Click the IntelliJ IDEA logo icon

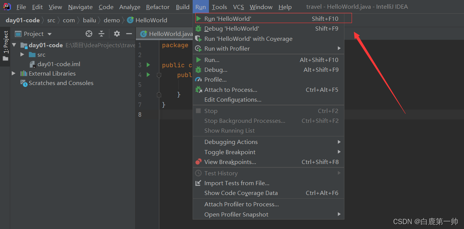click(x=7, y=7)
